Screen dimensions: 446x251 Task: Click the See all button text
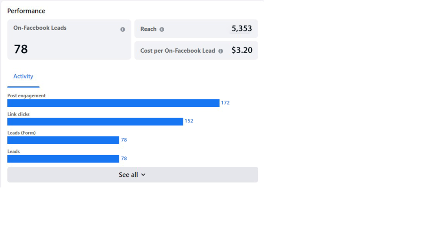tap(128, 175)
